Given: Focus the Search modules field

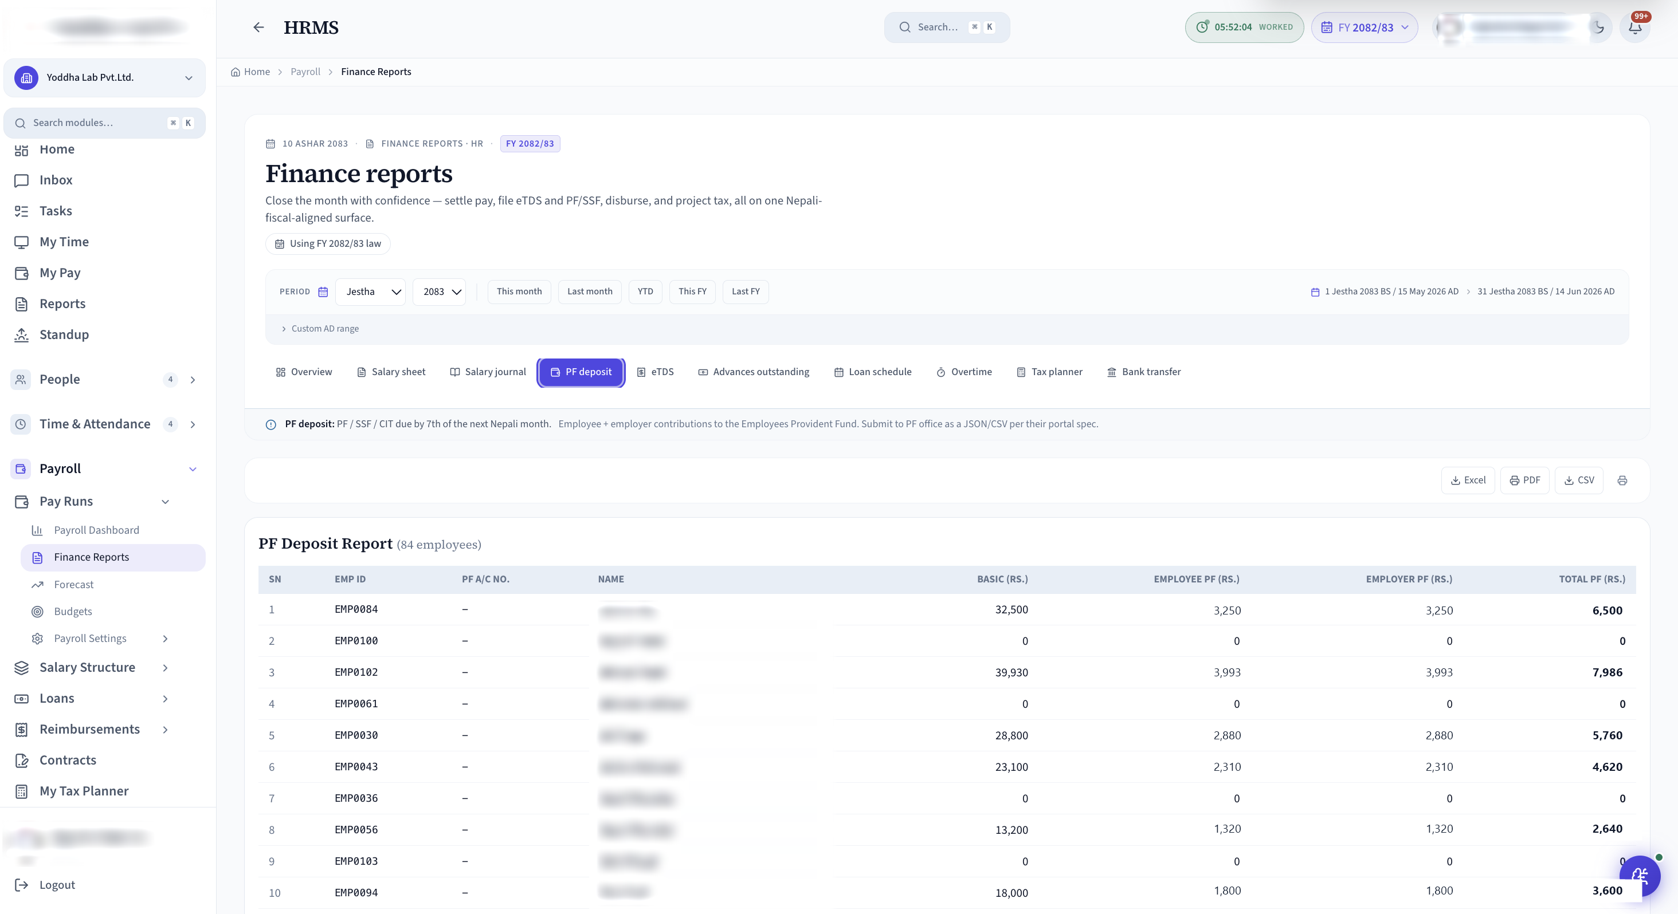Looking at the screenshot, I should pos(104,123).
